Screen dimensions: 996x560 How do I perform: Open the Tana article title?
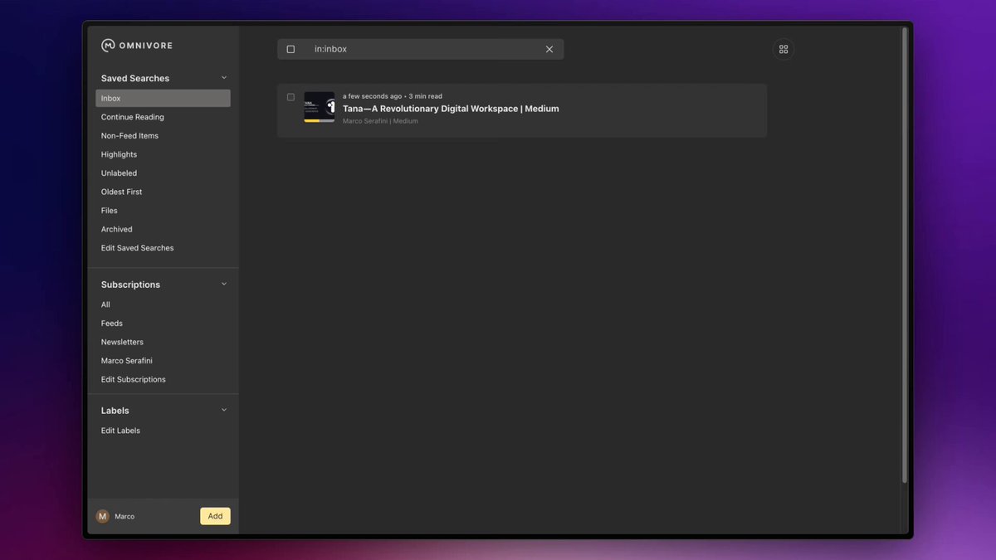451,109
